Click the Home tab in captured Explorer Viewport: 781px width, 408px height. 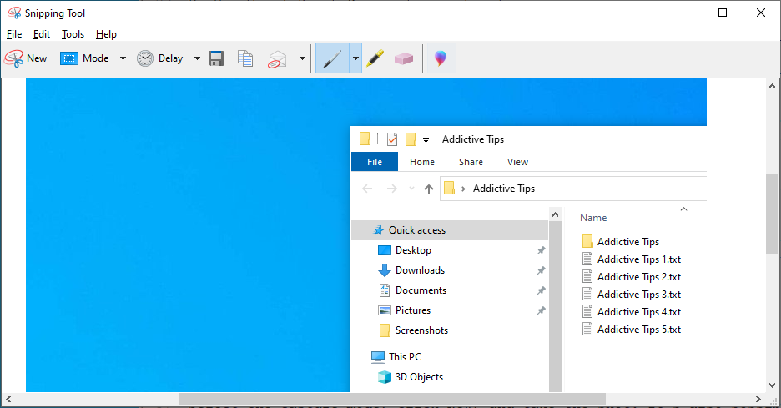pos(422,162)
